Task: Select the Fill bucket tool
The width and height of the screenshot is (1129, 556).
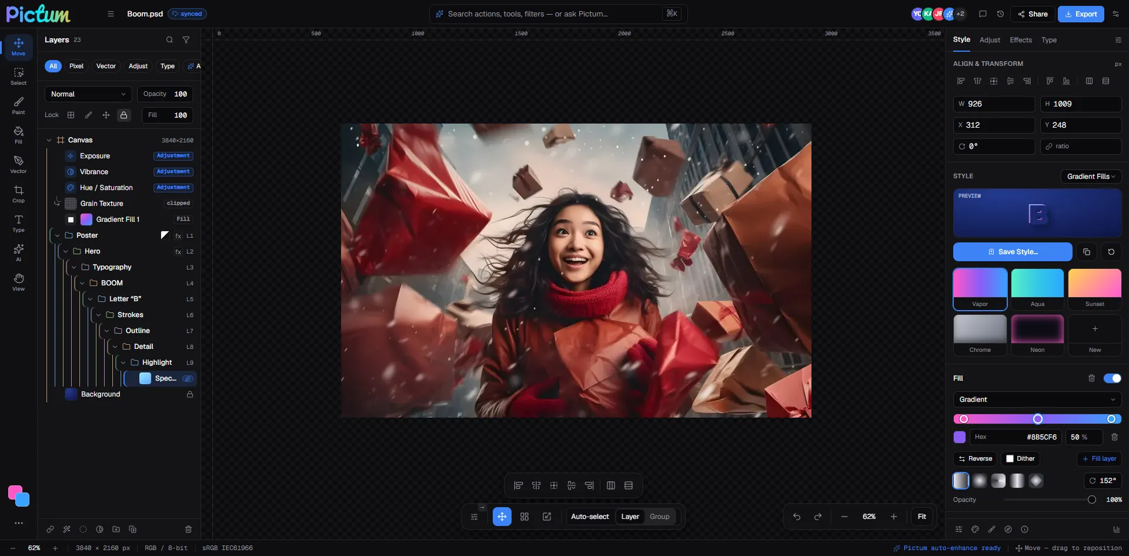Action: pos(18,135)
